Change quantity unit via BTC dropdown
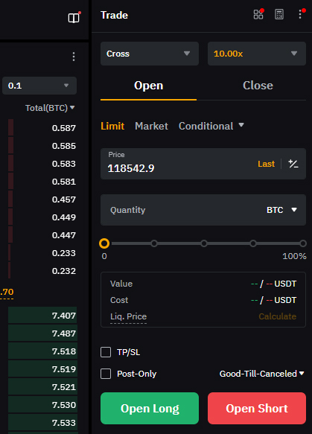Viewport: 312px width, 434px height. pos(281,210)
